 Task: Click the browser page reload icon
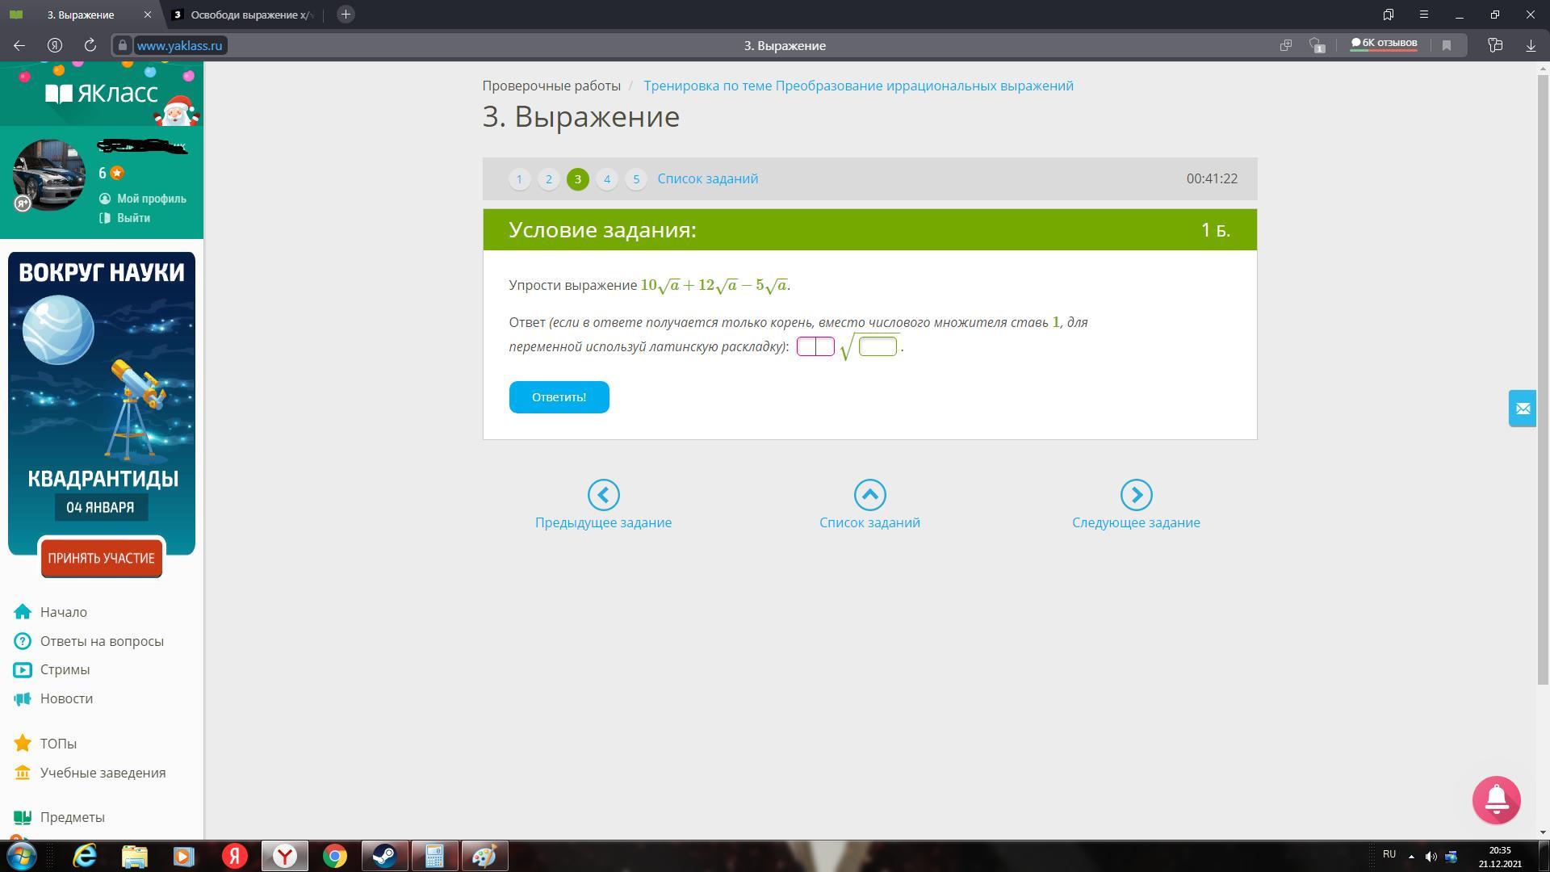point(90,45)
